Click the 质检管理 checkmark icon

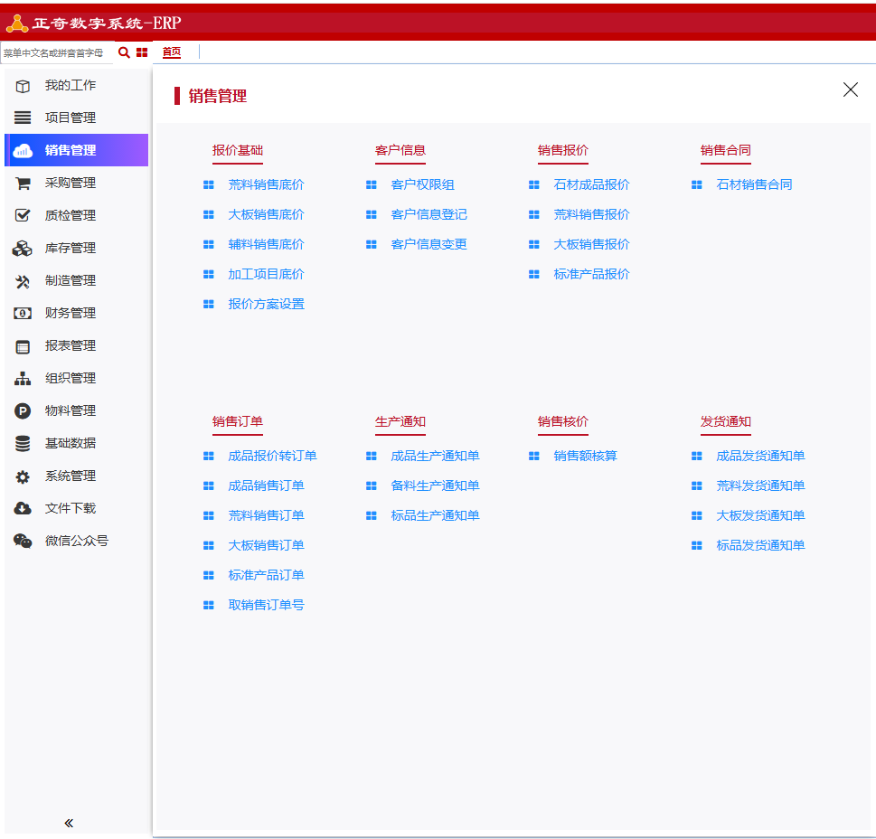[x=23, y=215]
